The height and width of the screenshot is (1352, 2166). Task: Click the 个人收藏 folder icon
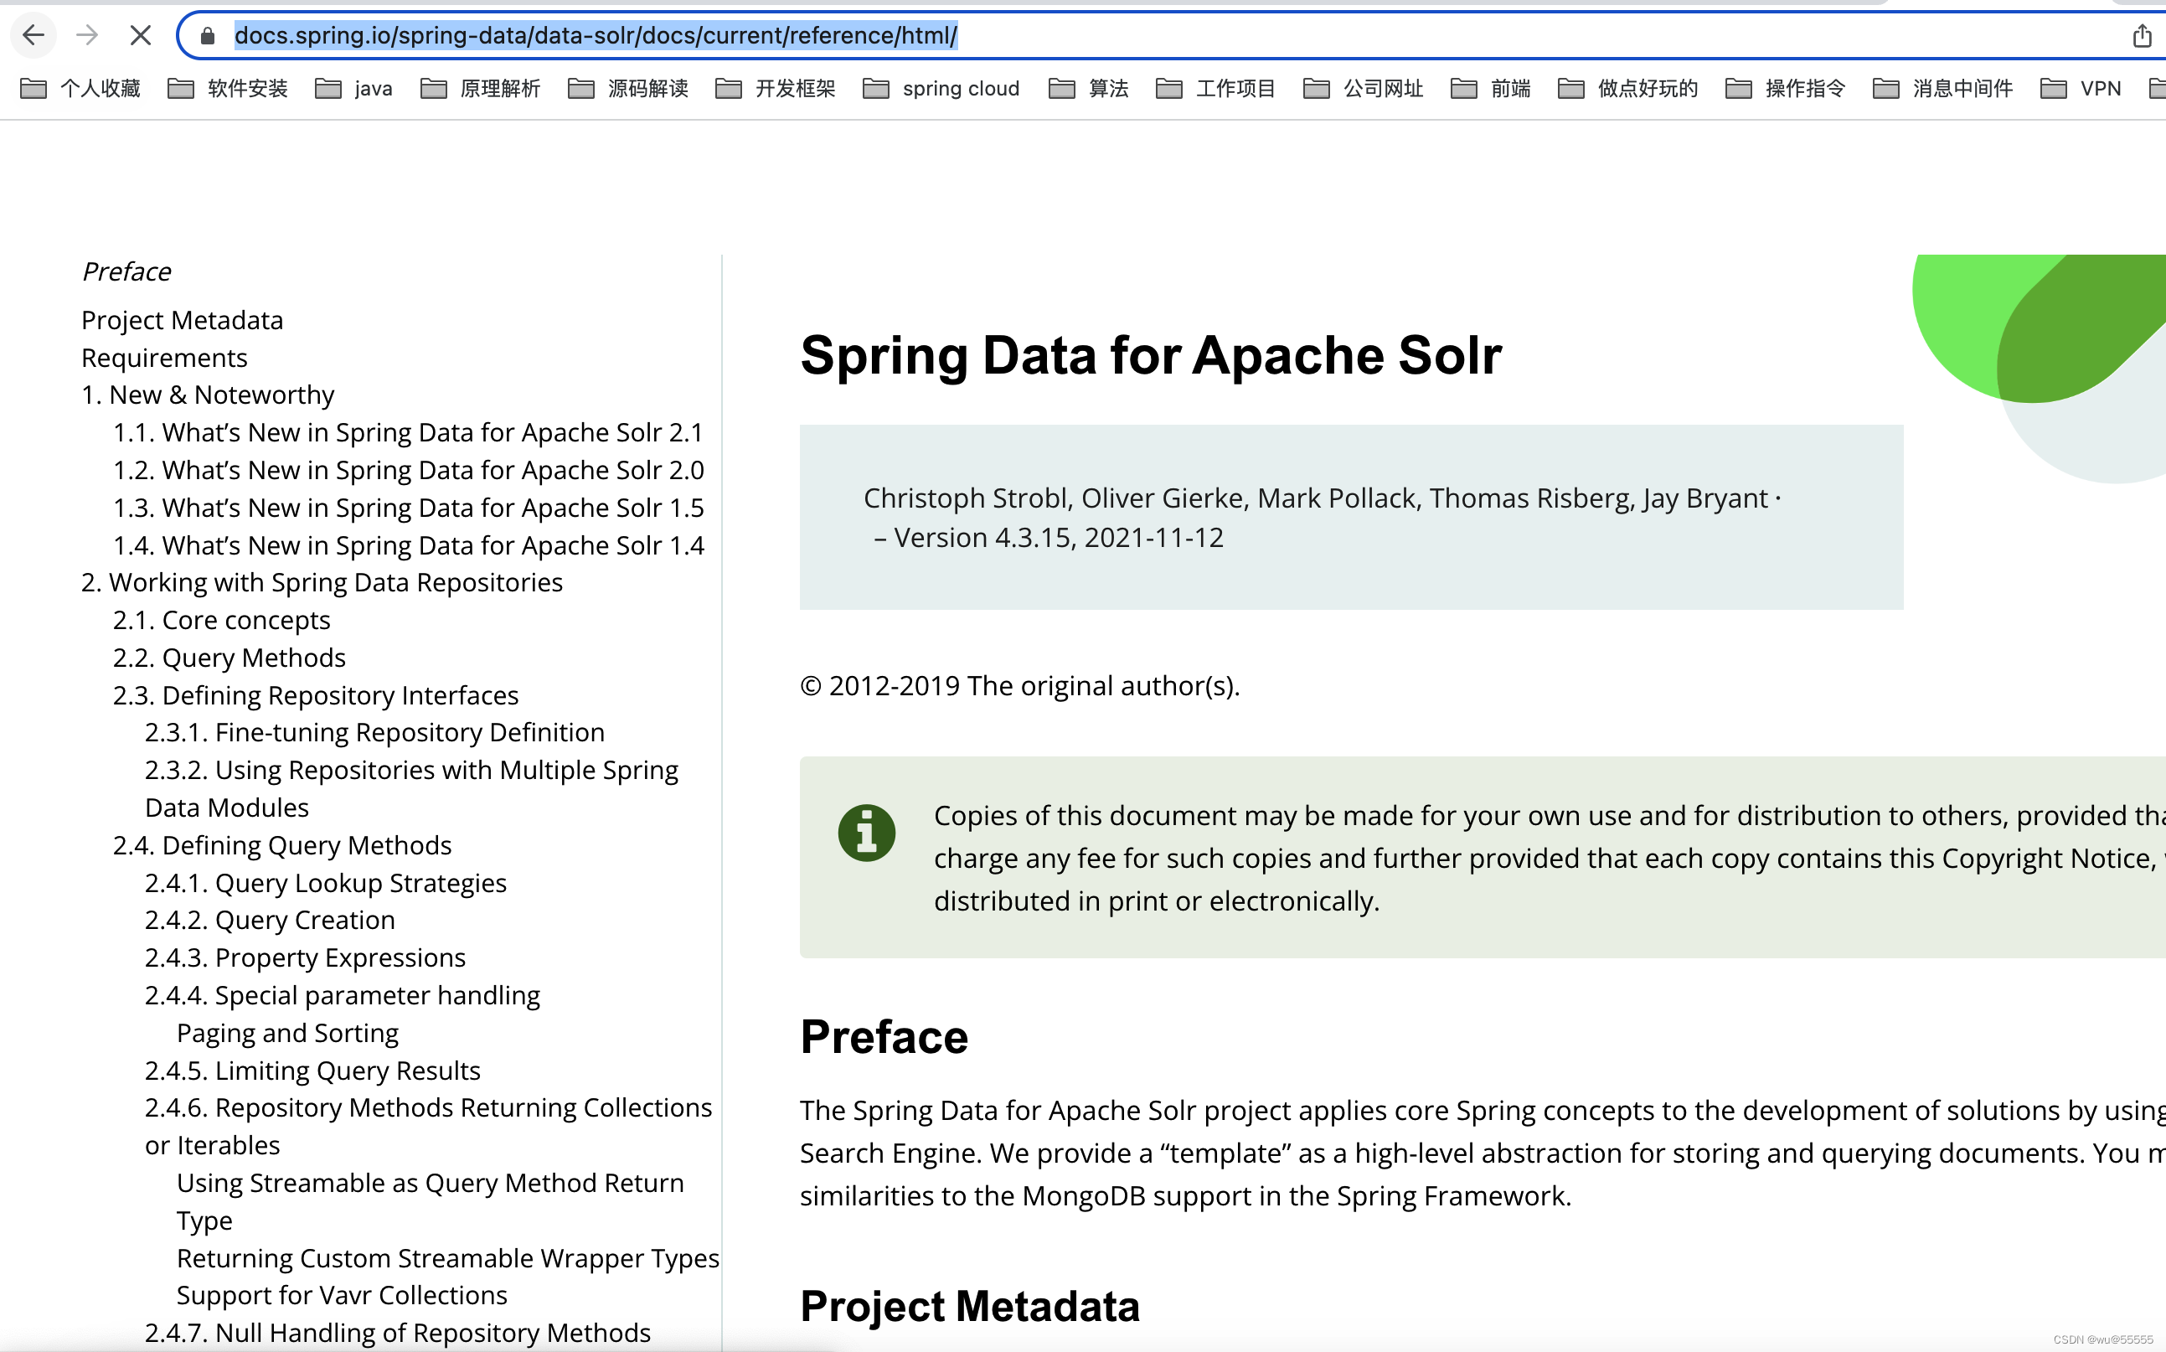pos(34,87)
